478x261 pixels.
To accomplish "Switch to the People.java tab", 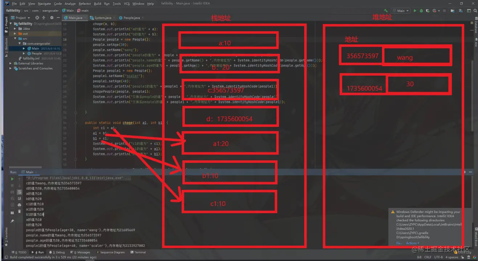I will 131,17.
